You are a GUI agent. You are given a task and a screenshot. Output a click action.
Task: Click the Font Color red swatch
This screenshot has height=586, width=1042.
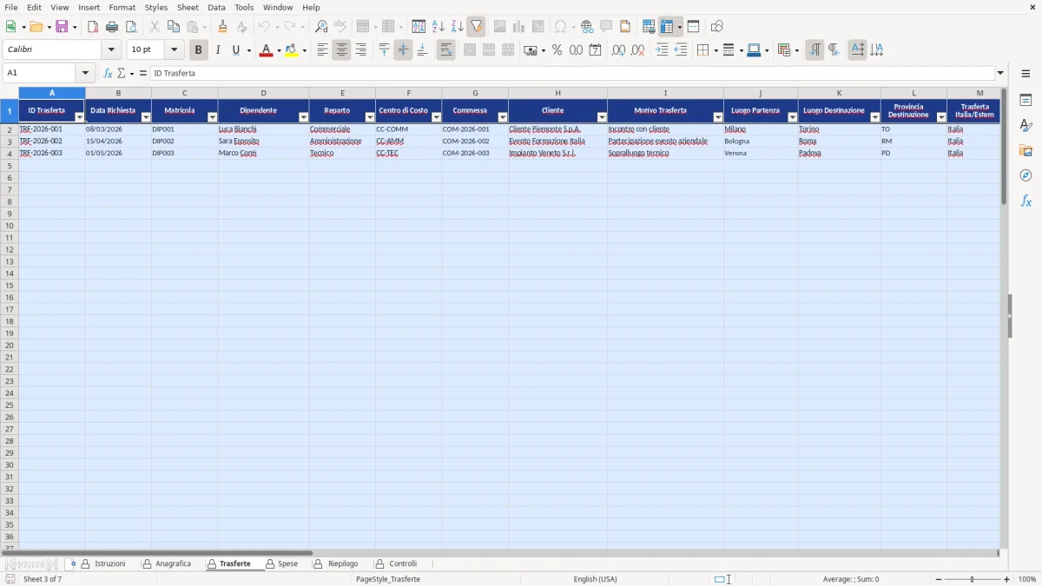(x=267, y=50)
